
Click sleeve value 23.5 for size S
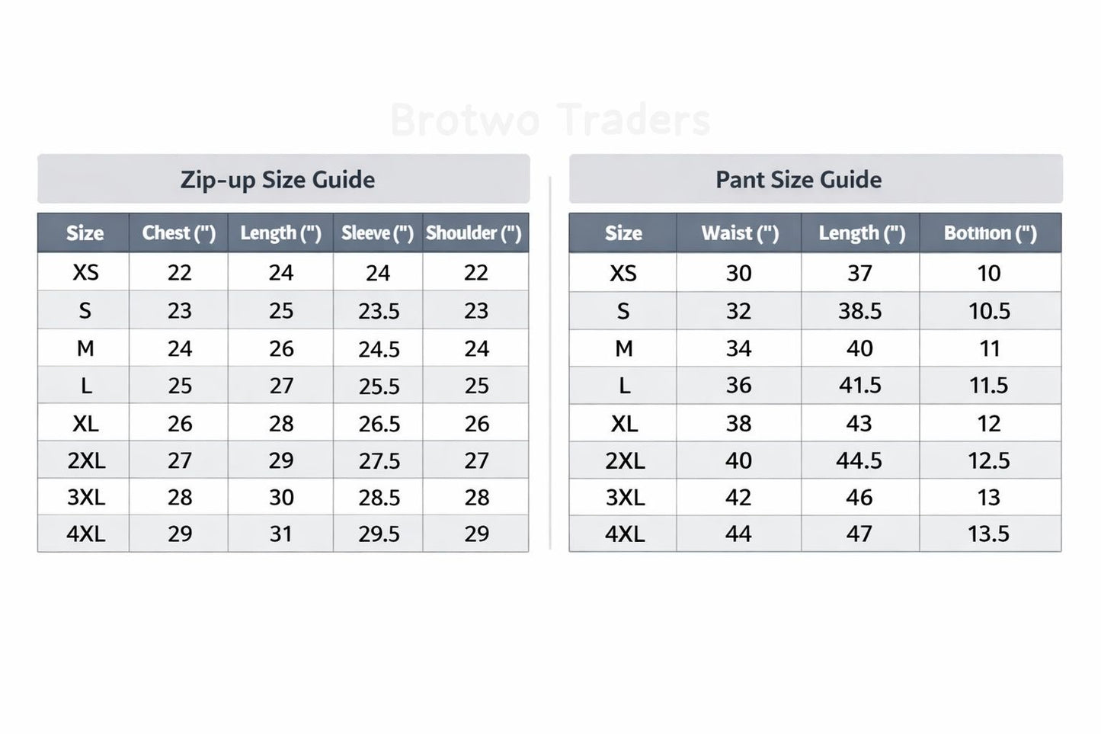pos(379,311)
